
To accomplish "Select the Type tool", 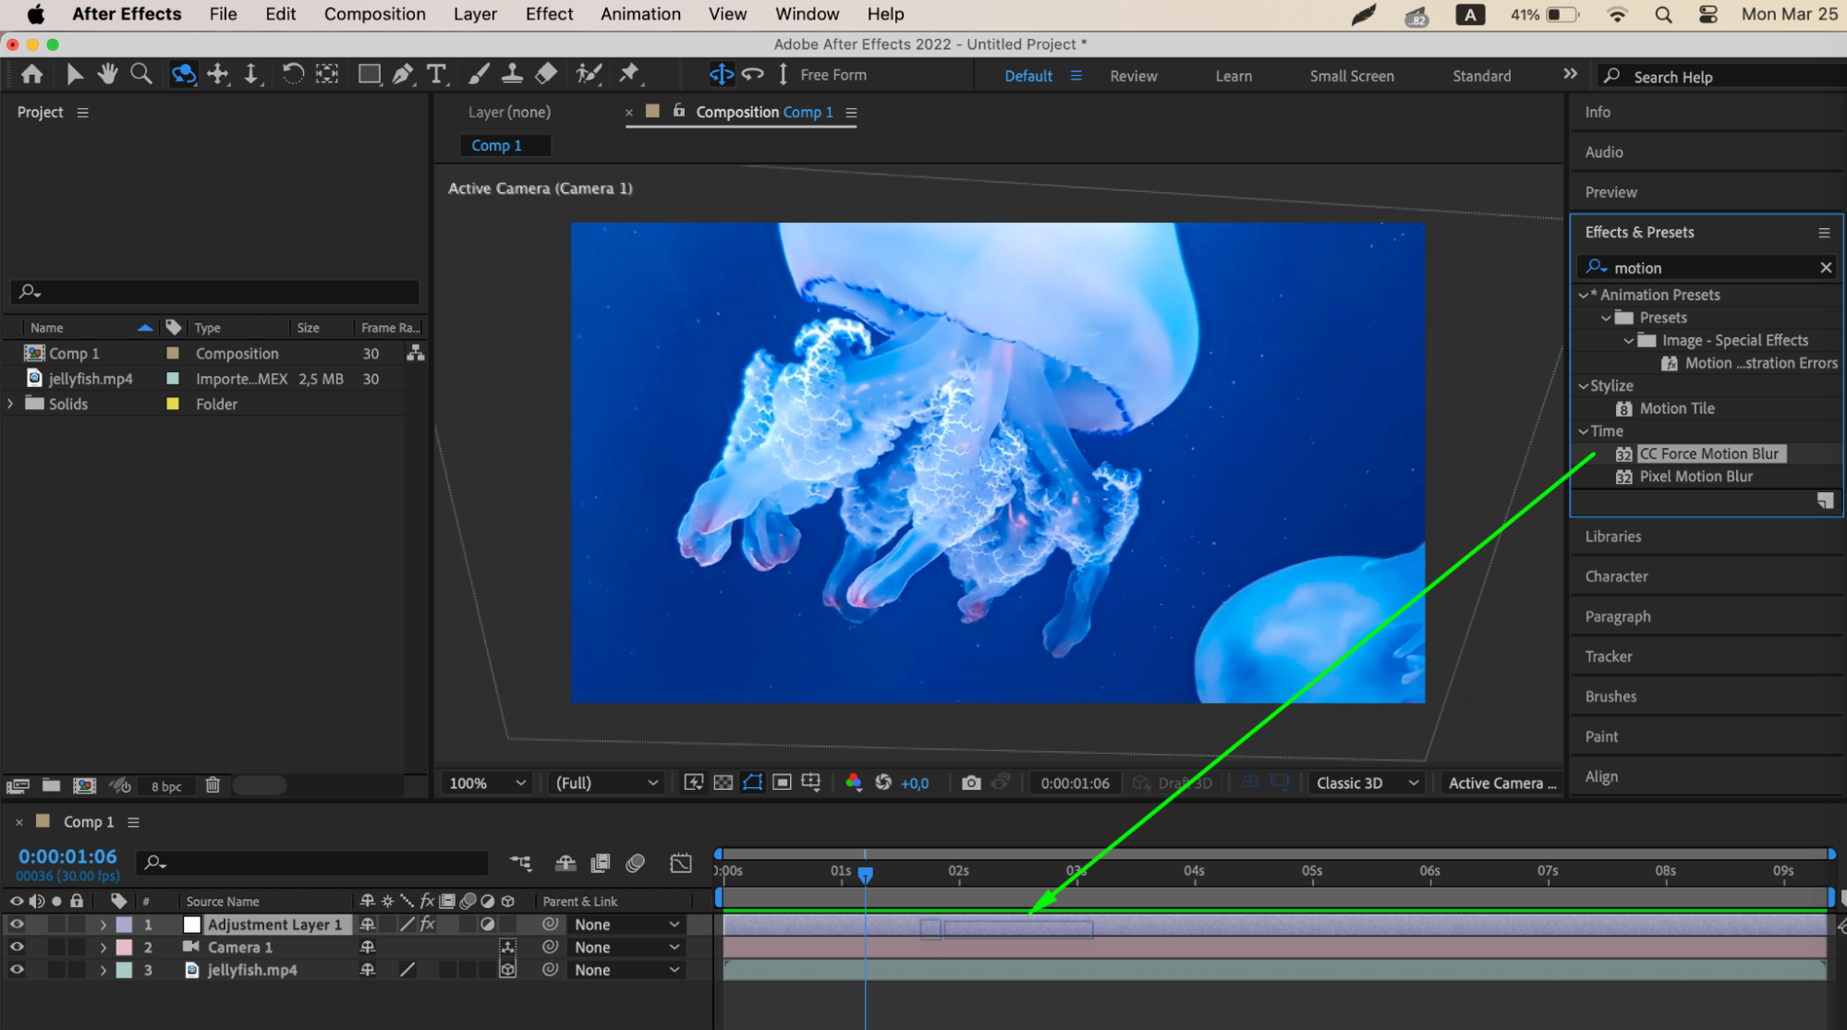I will [436, 74].
